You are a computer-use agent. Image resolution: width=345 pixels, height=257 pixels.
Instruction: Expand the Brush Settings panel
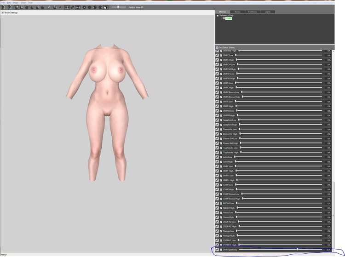(2, 13)
